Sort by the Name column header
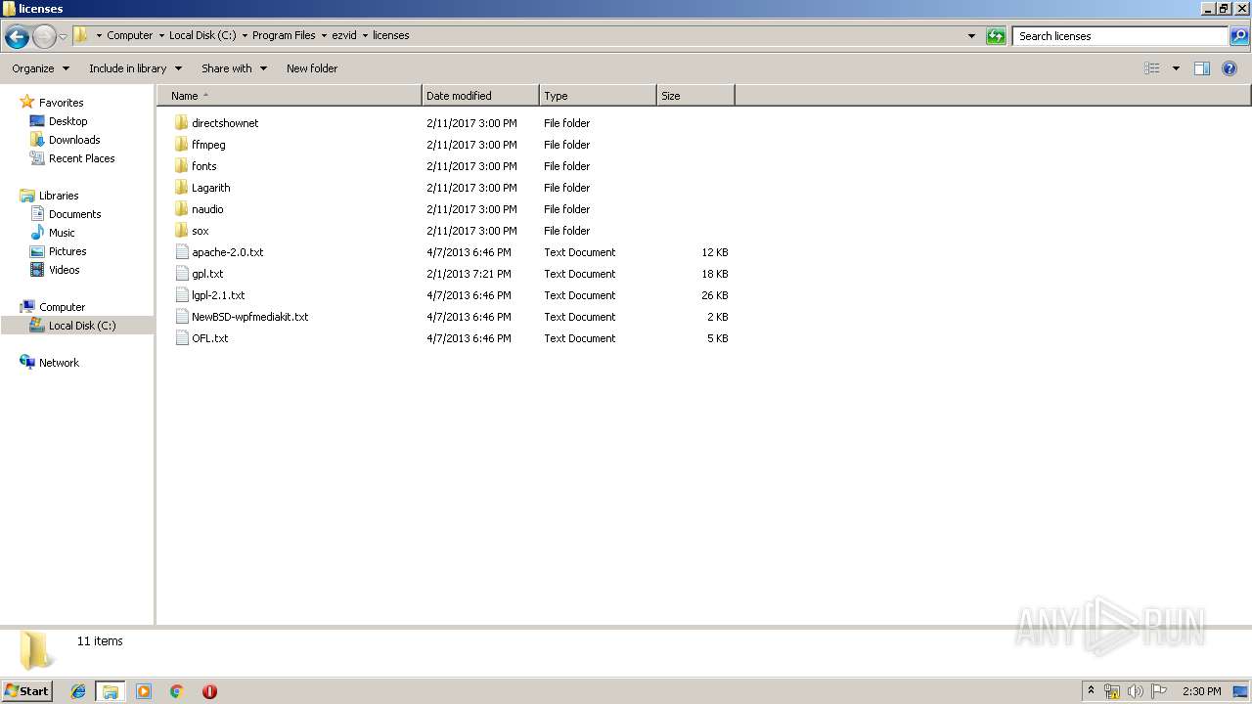Viewport: 1252px width, 704px height. [x=289, y=96]
